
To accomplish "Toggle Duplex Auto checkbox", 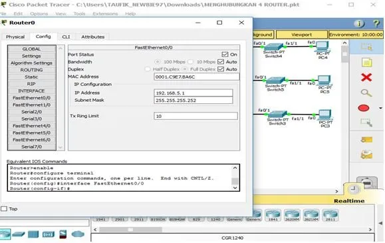I will 221,69.
